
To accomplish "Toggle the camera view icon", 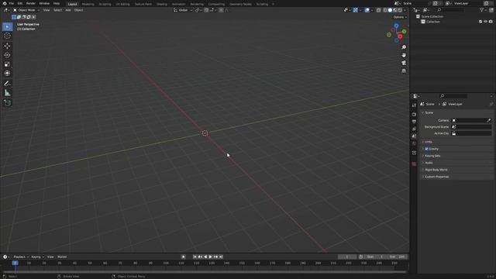I will 404,63.
